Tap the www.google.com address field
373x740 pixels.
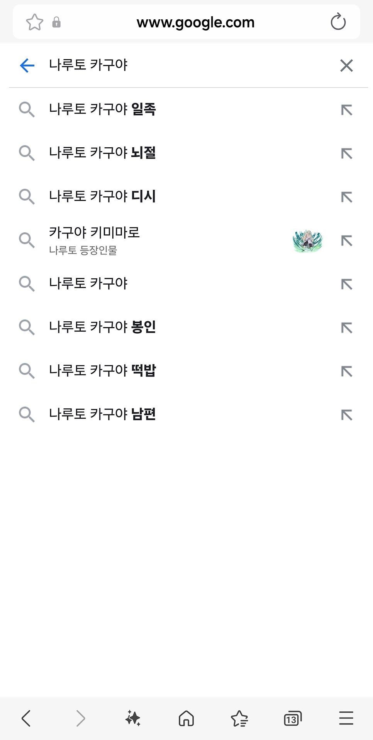(x=195, y=22)
